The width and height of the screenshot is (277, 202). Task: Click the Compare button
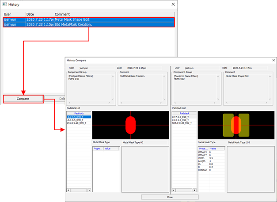coord(23,99)
